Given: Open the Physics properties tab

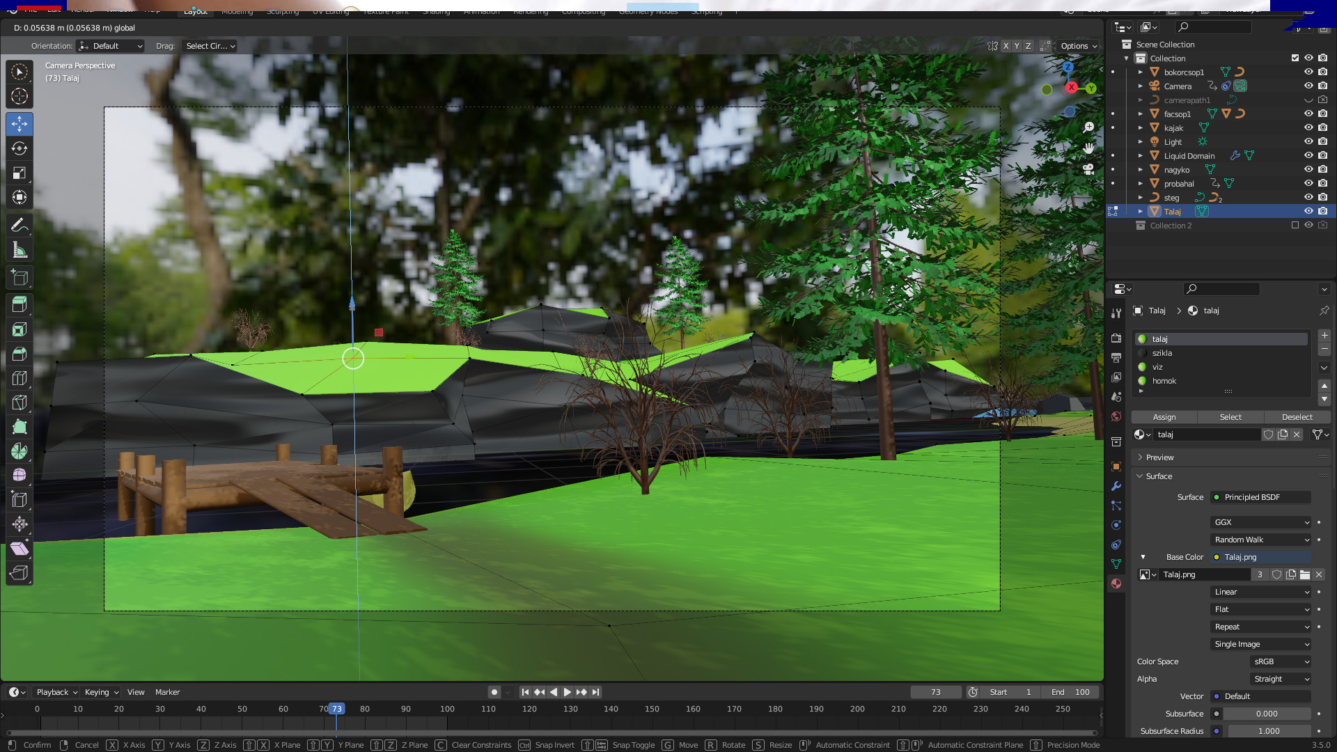Looking at the screenshot, I should (1116, 525).
